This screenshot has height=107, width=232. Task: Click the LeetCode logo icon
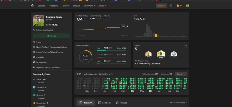click(x=32, y=6)
